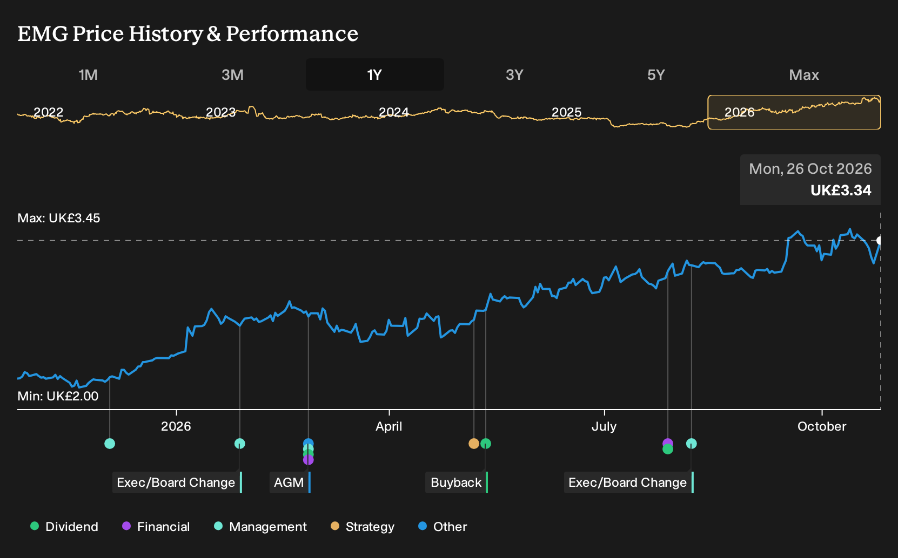Select the 1Y time range tab
Screen dimensions: 898x558
375,74
